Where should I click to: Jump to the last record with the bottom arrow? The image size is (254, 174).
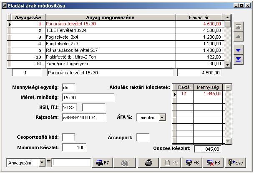[x=238, y=60]
